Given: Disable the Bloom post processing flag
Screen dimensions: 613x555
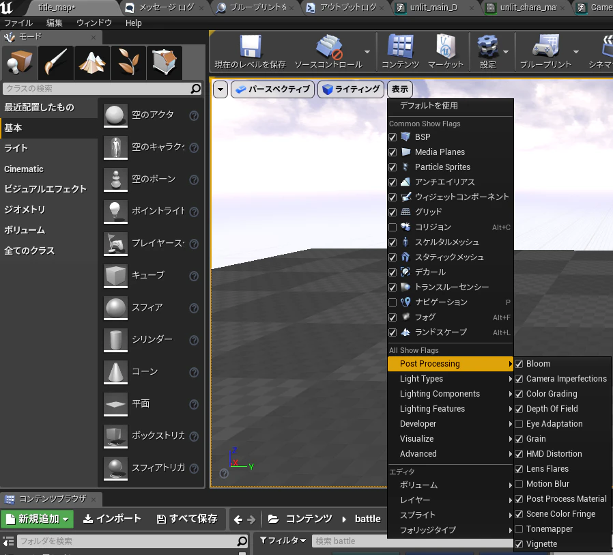Looking at the screenshot, I should [x=519, y=364].
